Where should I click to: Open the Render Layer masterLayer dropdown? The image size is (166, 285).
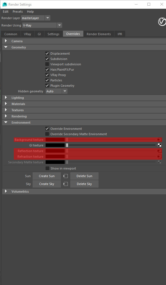click(x=36, y=18)
